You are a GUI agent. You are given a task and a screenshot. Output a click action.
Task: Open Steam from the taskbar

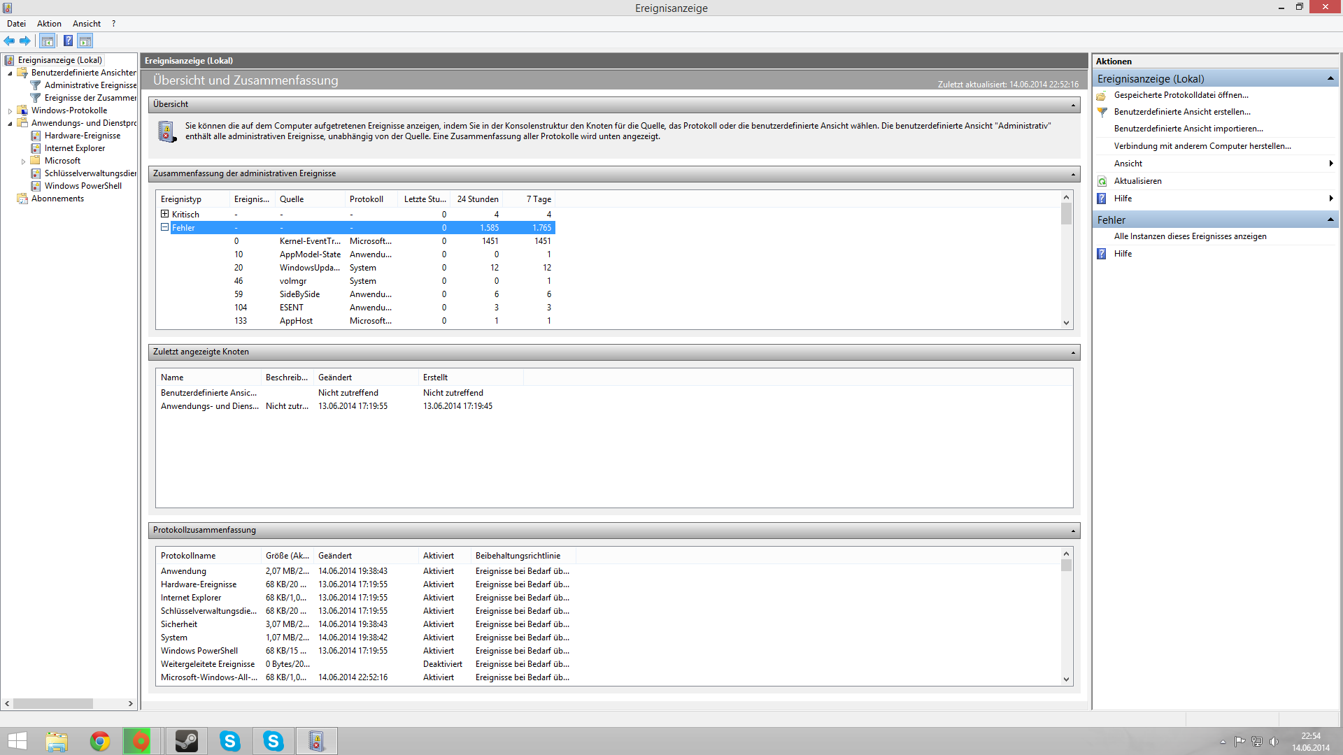point(186,741)
